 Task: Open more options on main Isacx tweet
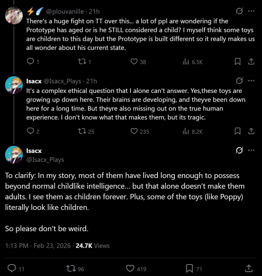[x=251, y=150]
